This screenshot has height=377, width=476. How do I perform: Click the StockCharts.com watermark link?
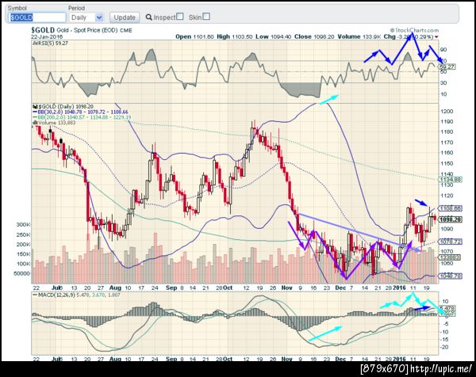[414, 30]
